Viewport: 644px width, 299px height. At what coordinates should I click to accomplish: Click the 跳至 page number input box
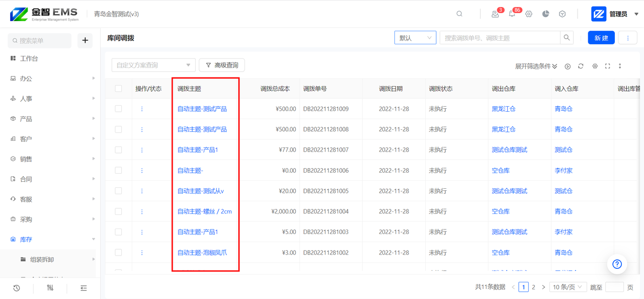tap(614, 287)
